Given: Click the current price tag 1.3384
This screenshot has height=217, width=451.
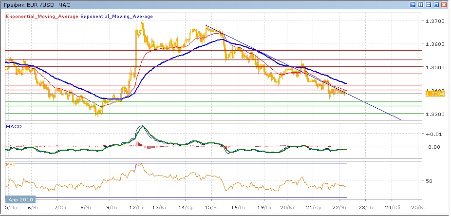Looking at the screenshot, I should click(433, 94).
